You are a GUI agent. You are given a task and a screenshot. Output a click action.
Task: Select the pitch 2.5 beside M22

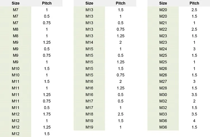point(194,29)
